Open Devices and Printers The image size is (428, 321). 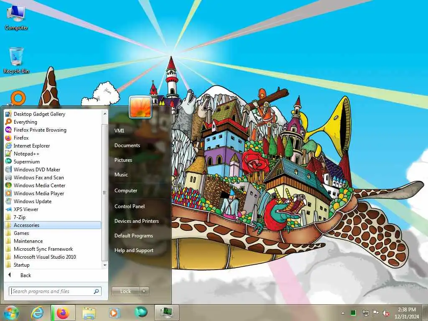(137, 221)
